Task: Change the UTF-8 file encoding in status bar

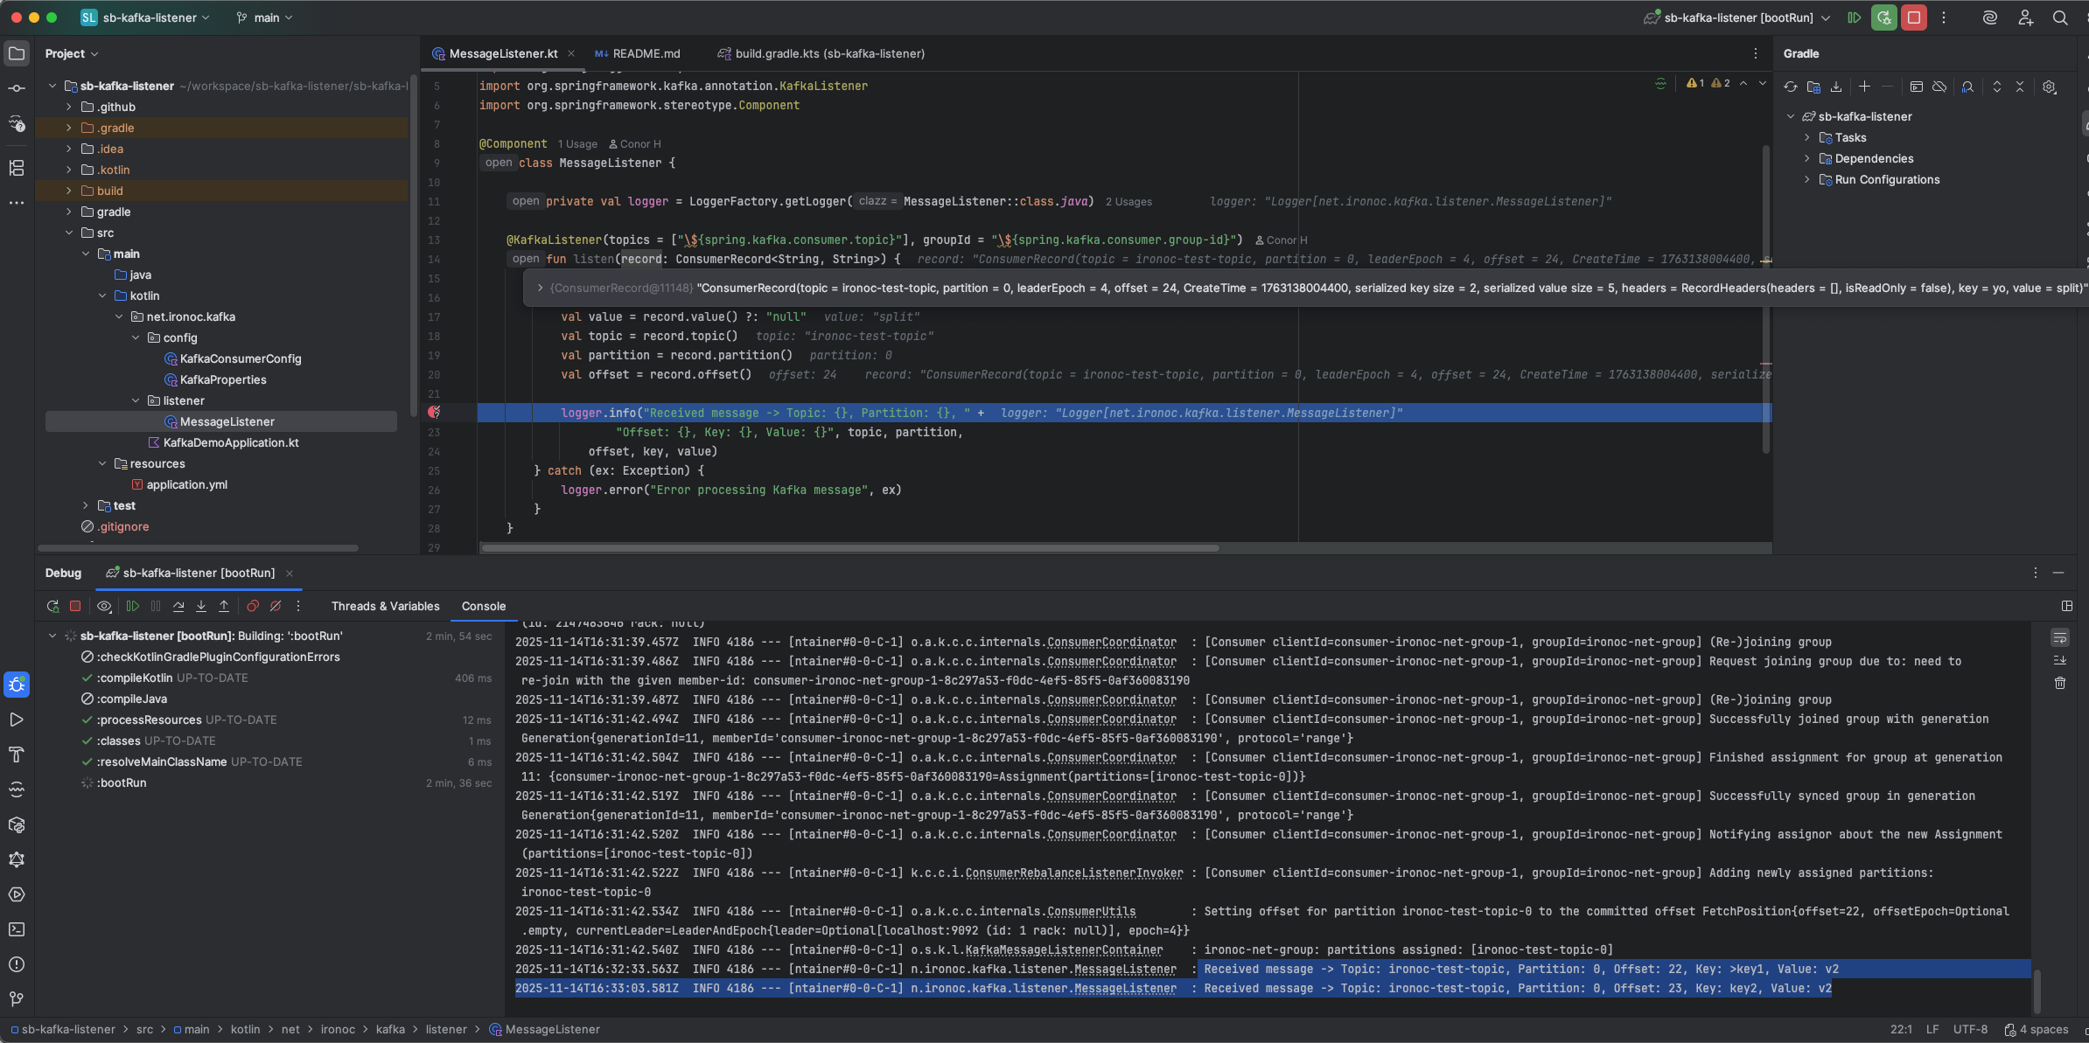Action: [1970, 1030]
